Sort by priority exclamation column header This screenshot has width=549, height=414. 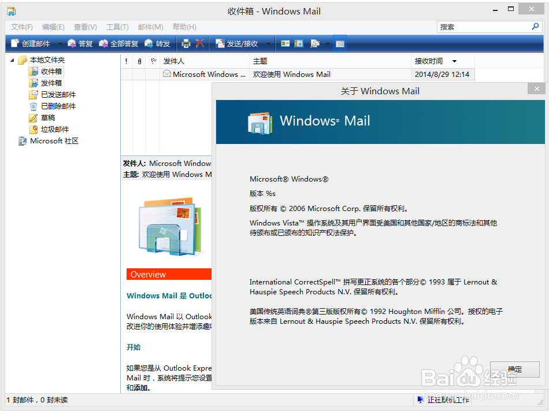pyautogui.click(x=127, y=61)
